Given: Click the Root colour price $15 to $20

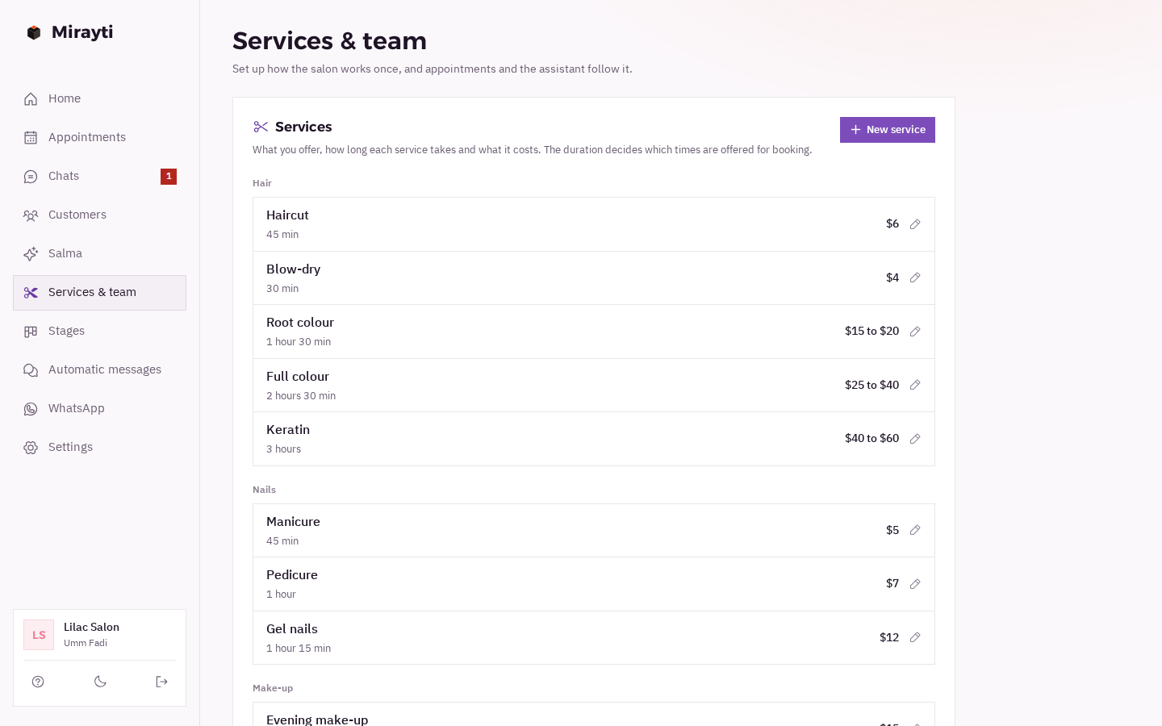Looking at the screenshot, I should pyautogui.click(x=871, y=331).
